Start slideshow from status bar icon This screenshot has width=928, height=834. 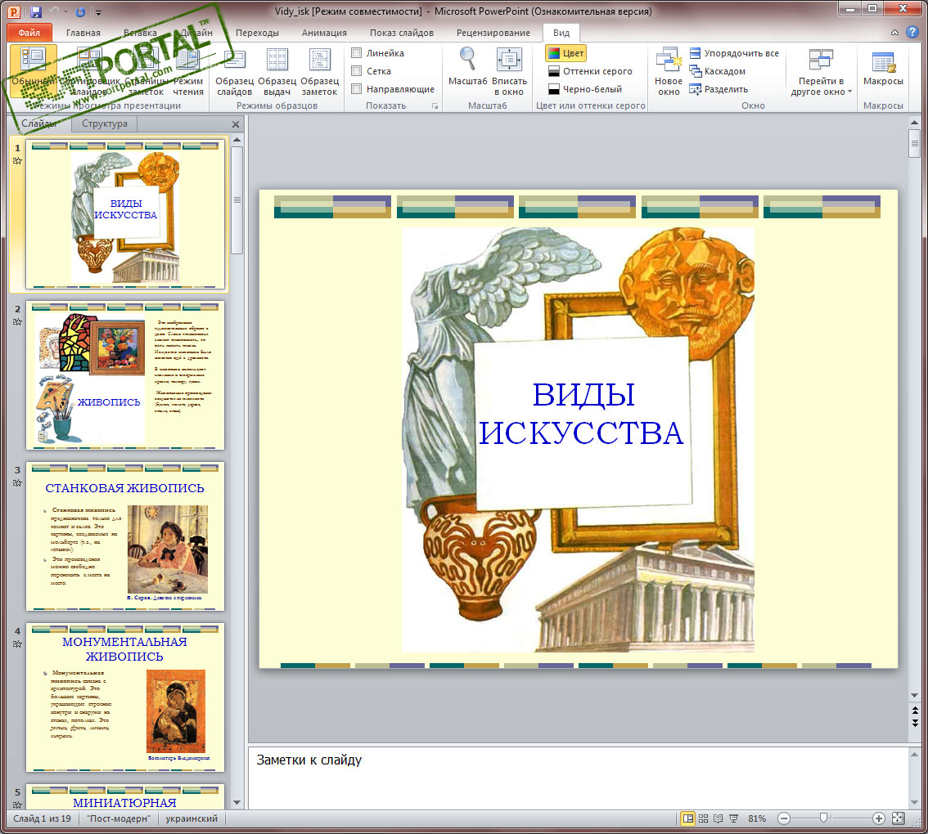click(734, 818)
